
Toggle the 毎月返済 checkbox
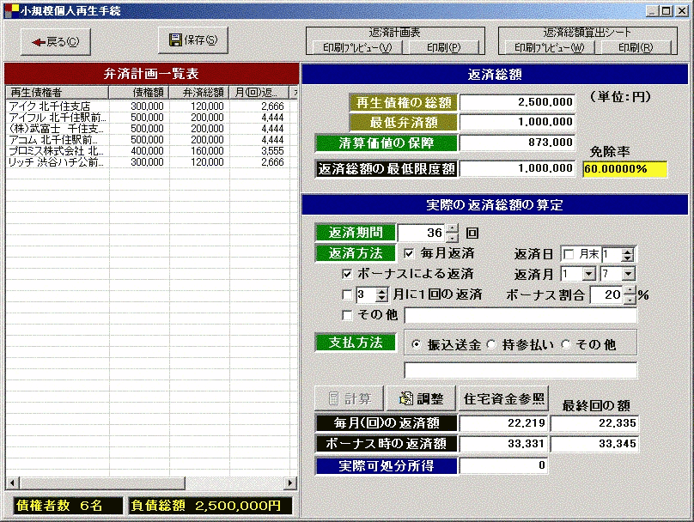tap(409, 254)
